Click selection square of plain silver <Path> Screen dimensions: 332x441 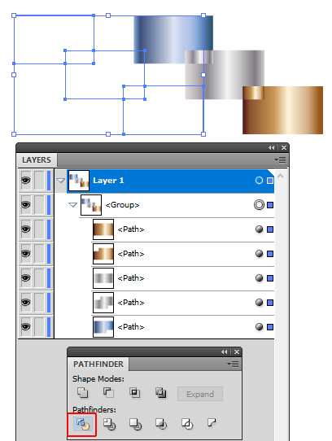point(270,278)
